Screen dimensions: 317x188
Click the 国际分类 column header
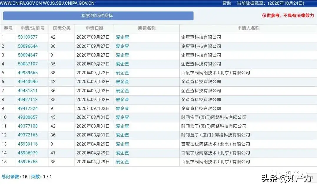[62, 28]
